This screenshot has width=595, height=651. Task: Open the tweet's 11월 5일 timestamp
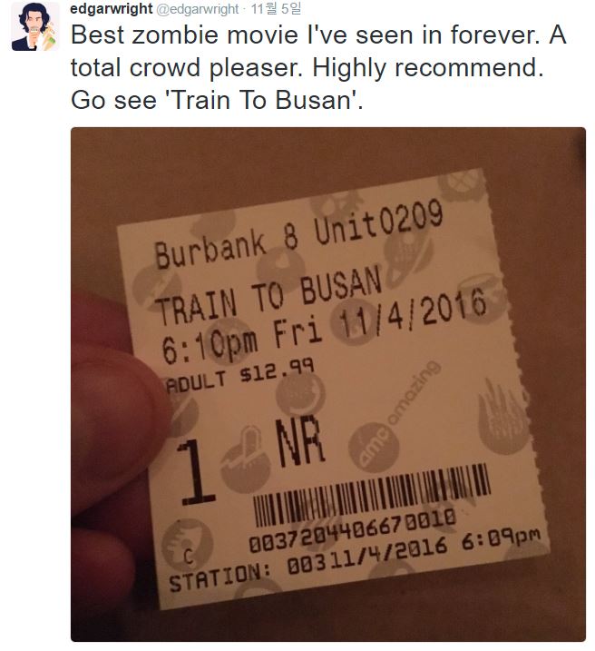(276, 9)
